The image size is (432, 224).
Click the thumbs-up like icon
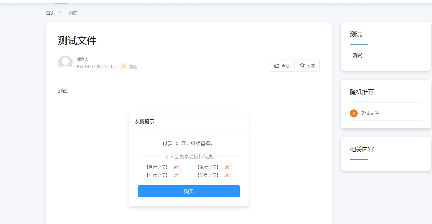[277, 65]
